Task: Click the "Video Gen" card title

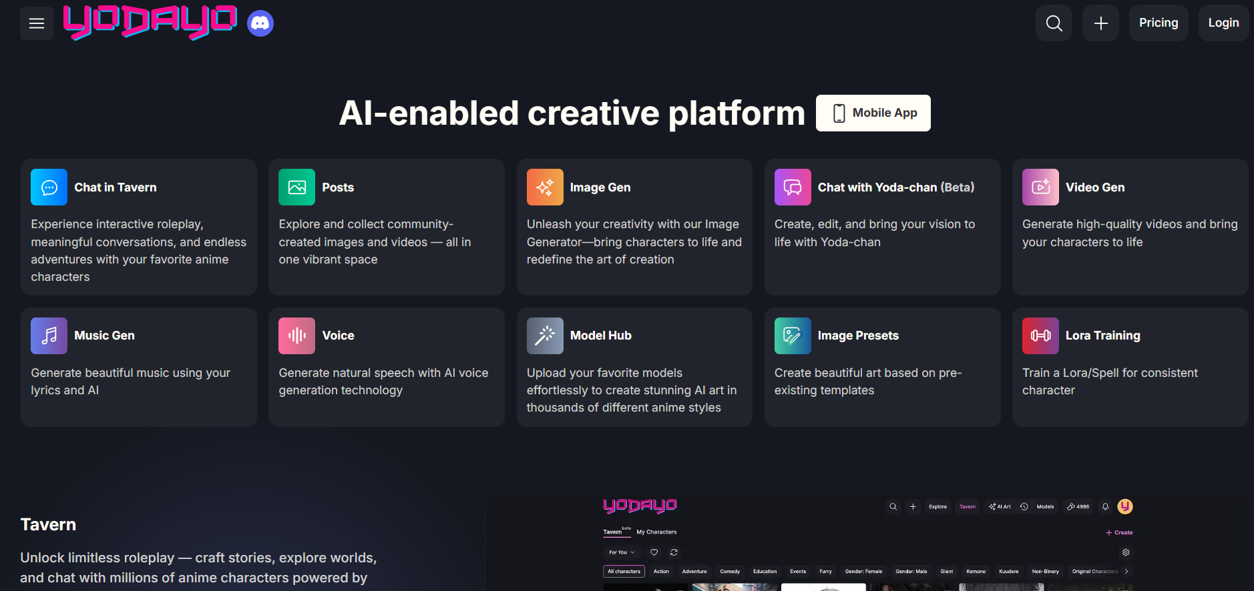Action: [1095, 187]
